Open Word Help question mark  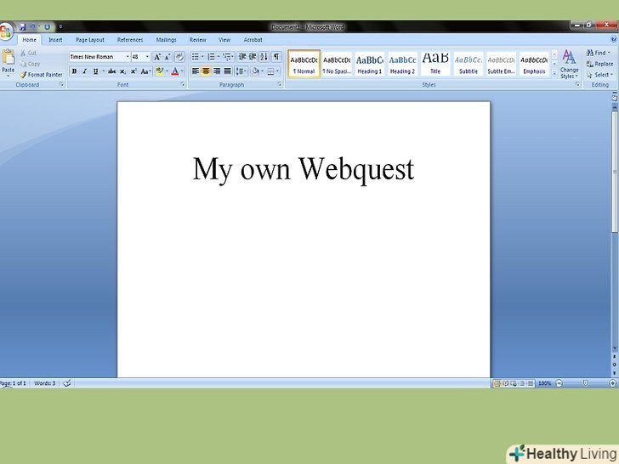tap(614, 39)
